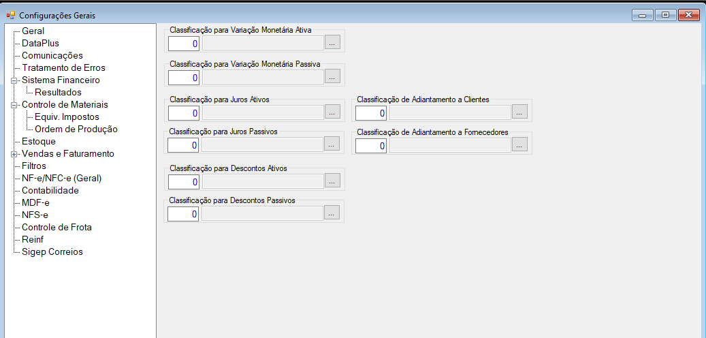Browse classification for Adiantamento a Clientes

(x=519, y=112)
